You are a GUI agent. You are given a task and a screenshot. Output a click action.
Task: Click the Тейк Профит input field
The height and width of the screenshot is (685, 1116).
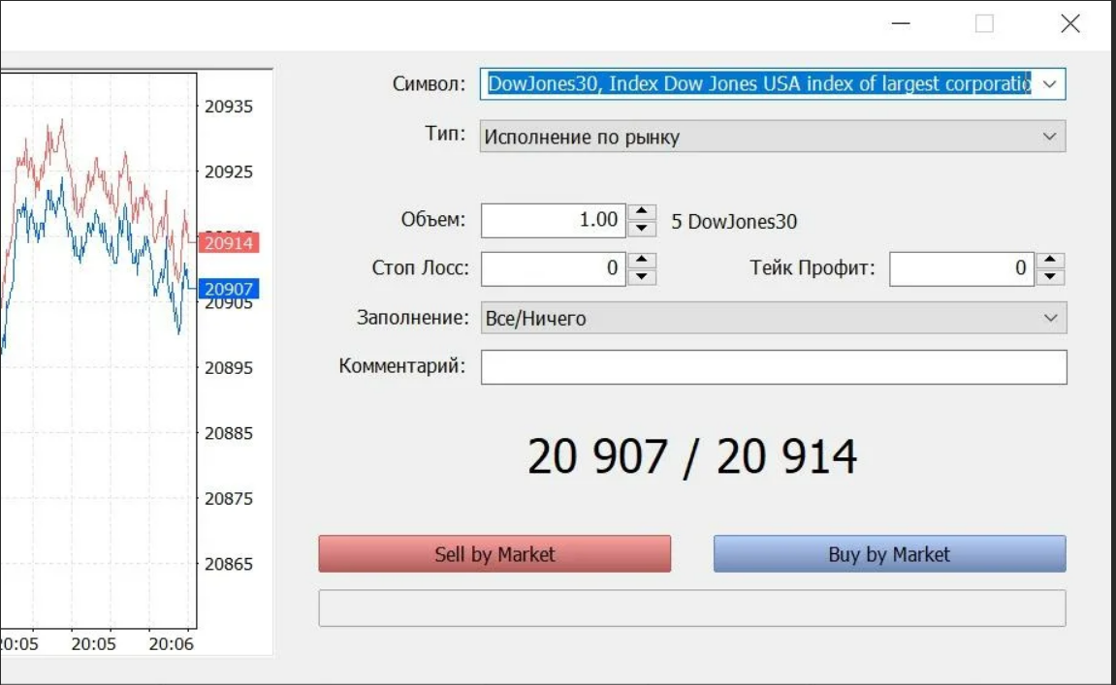[962, 269]
